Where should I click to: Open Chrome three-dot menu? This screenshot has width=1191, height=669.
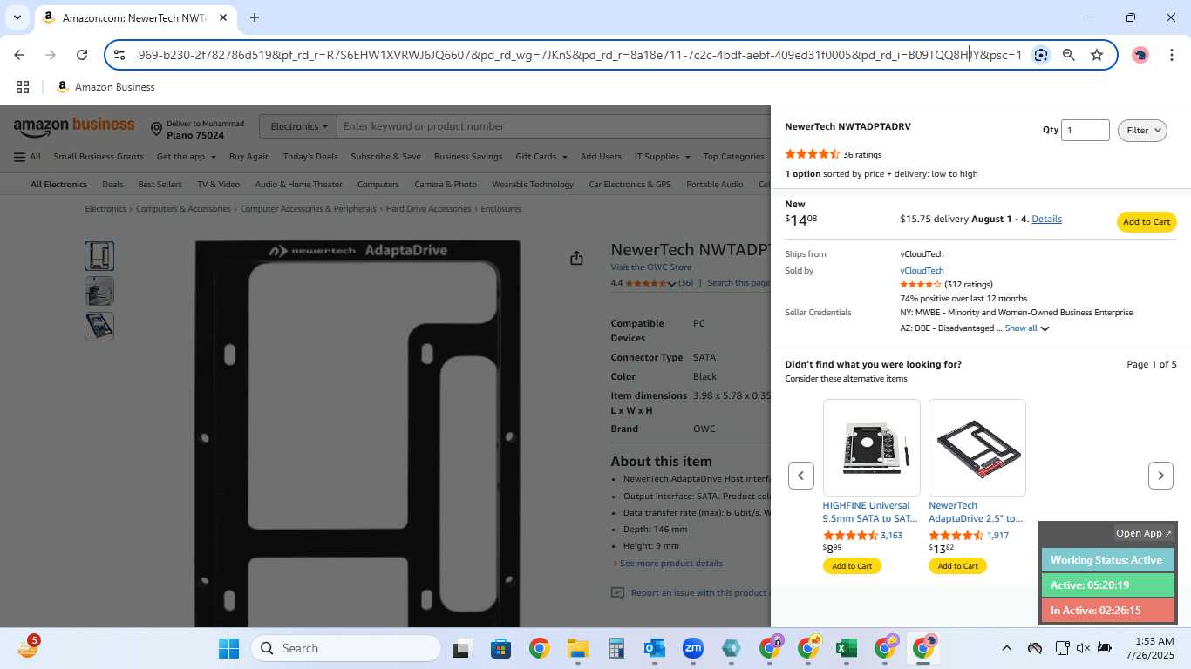click(x=1173, y=55)
